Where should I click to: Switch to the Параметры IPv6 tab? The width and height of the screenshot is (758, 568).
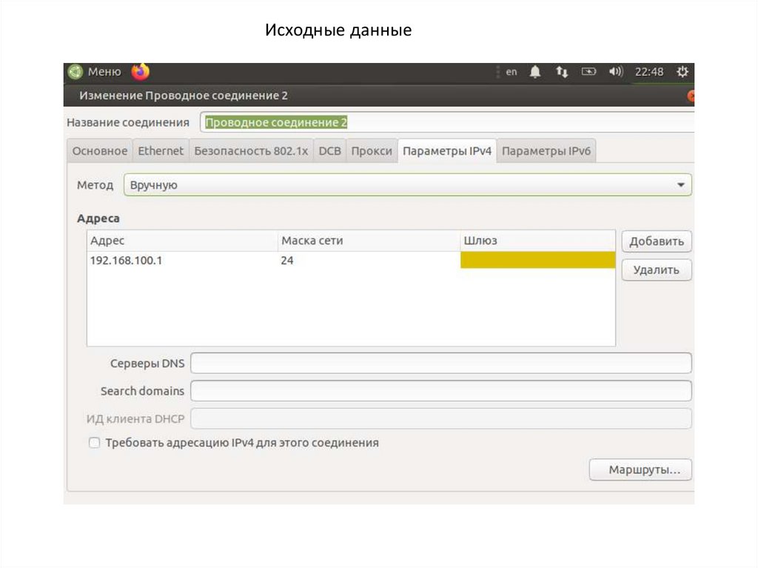click(x=546, y=151)
